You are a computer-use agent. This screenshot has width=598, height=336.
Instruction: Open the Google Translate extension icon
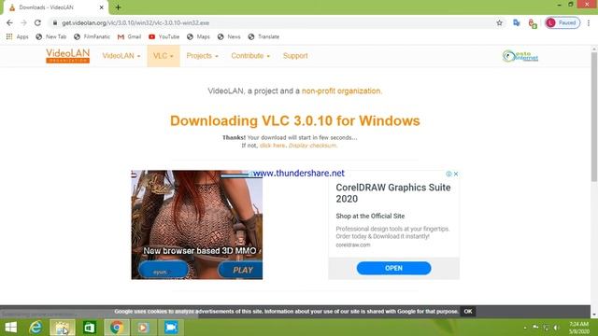click(x=517, y=22)
